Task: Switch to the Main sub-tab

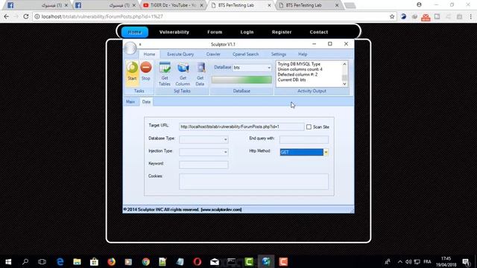Action: tap(130, 102)
